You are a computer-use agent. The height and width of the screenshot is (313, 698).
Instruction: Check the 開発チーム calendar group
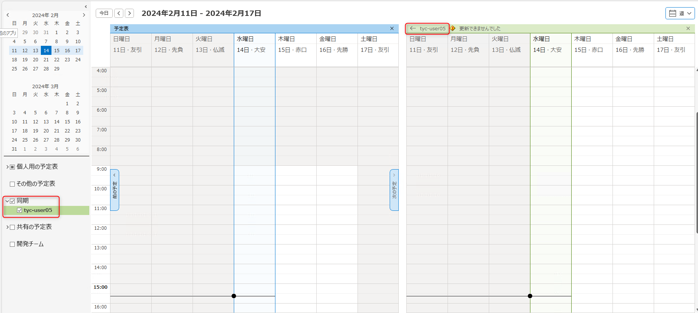click(x=12, y=244)
